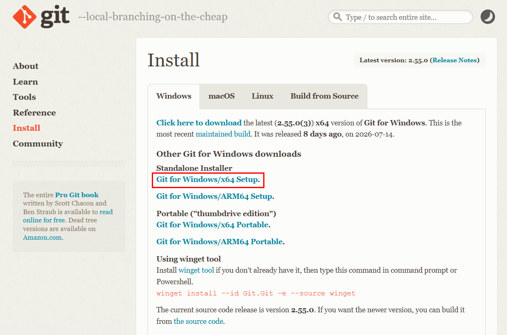The width and height of the screenshot is (507, 335).
Task: Download Git for Windows/ARM64 Portable
Action: 219,242
